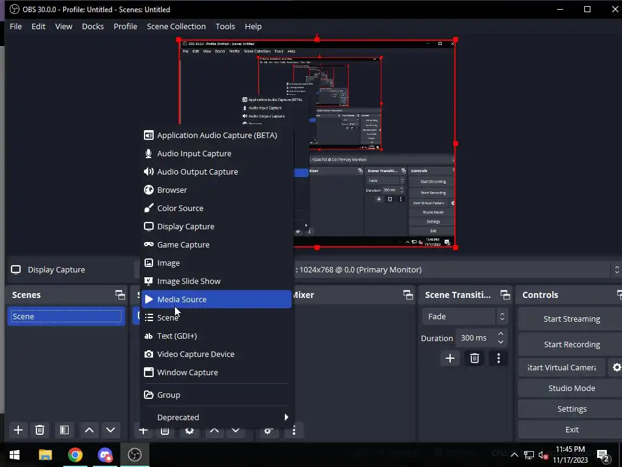Increase the transition Duration with up arrow
Screen dimensions: 622x467
click(501, 334)
